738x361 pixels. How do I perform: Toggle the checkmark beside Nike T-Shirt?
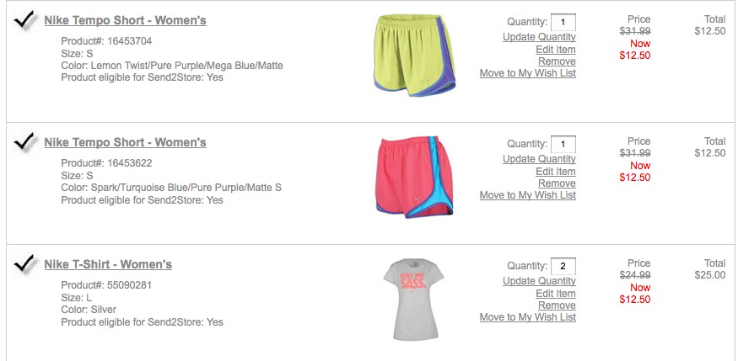point(24,264)
